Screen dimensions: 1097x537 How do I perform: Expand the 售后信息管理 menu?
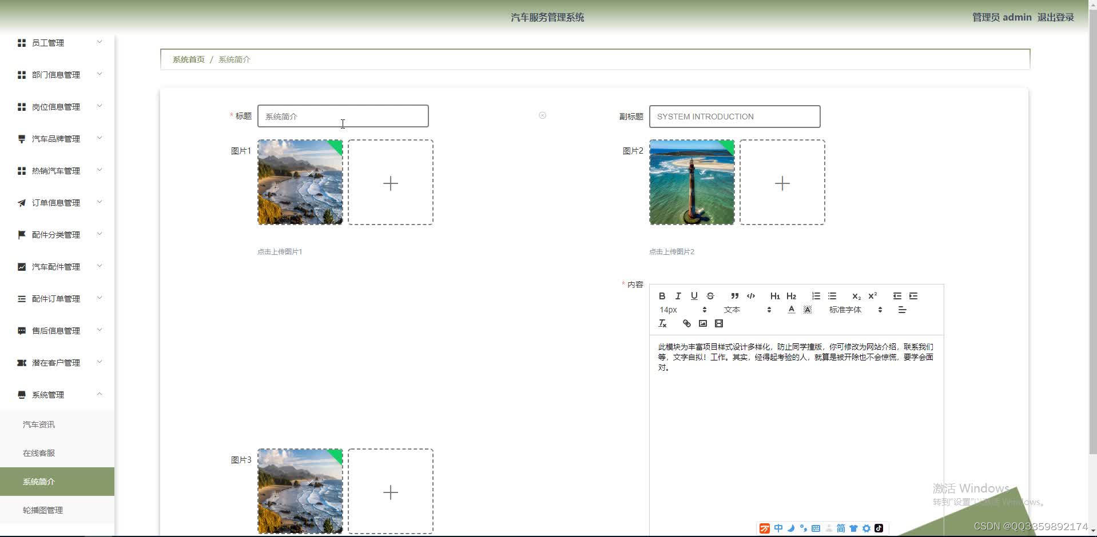point(57,331)
